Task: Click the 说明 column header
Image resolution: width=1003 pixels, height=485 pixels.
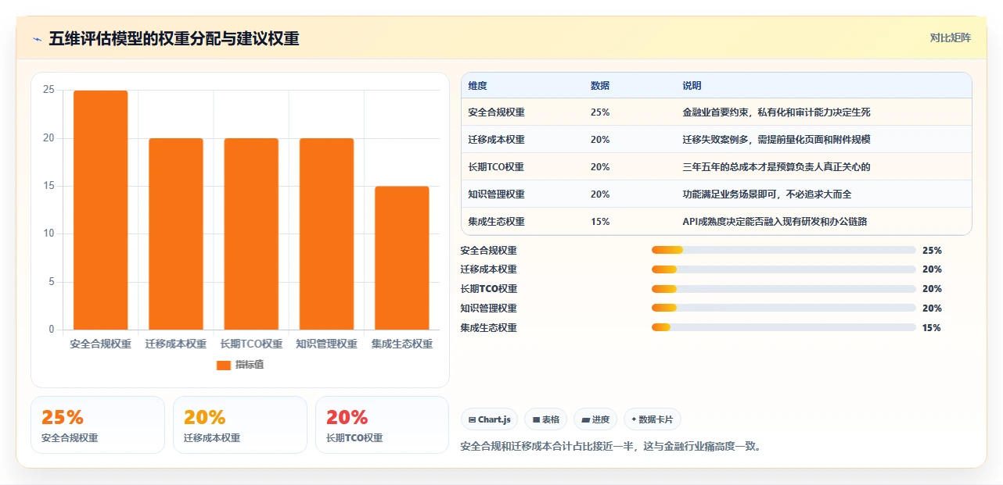Action: click(692, 86)
